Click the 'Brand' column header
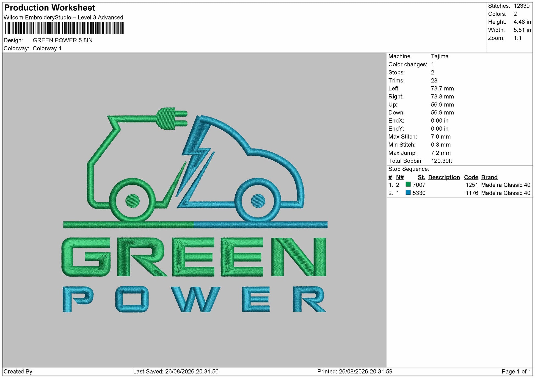 [489, 177]
